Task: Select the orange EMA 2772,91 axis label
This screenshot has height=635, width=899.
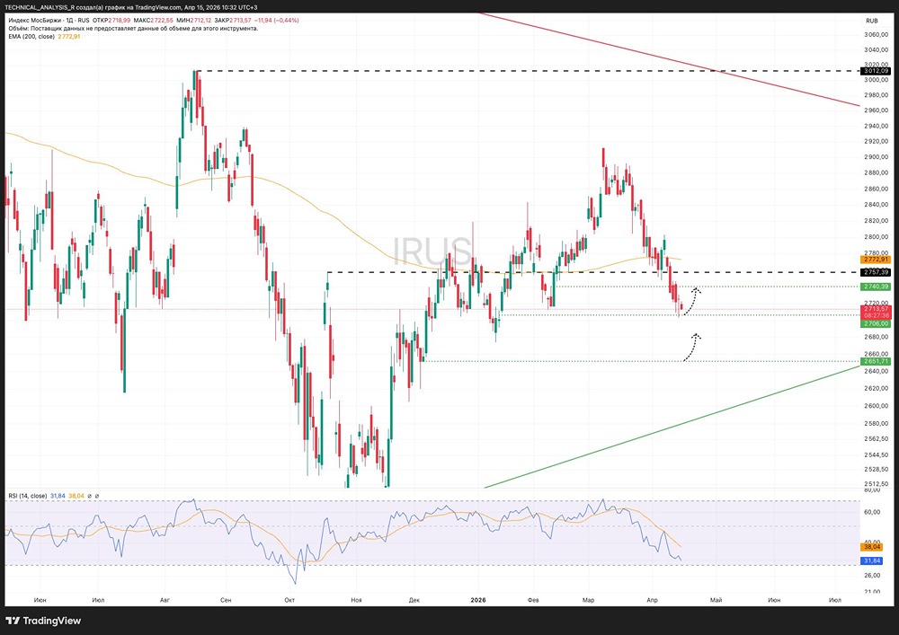Action: pos(876,260)
